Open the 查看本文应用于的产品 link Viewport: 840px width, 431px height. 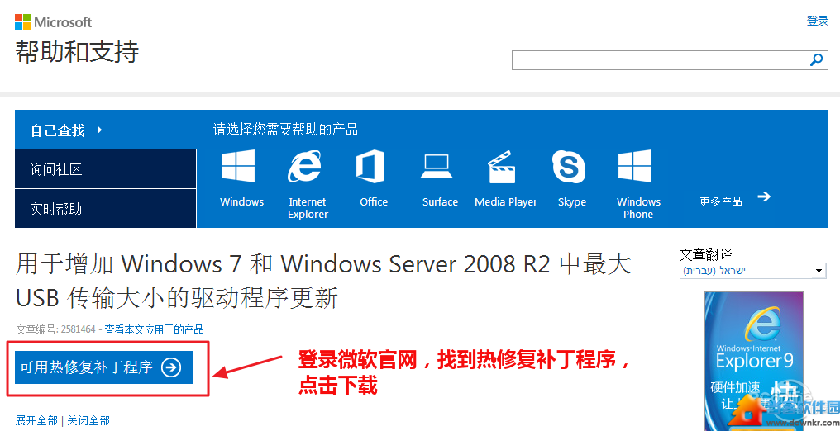click(x=154, y=329)
